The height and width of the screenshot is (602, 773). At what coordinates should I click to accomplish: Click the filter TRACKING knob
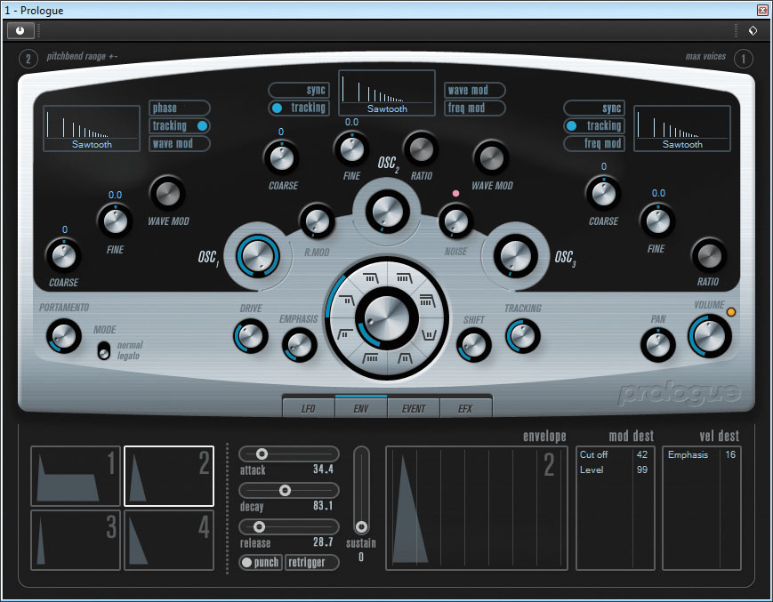522,336
